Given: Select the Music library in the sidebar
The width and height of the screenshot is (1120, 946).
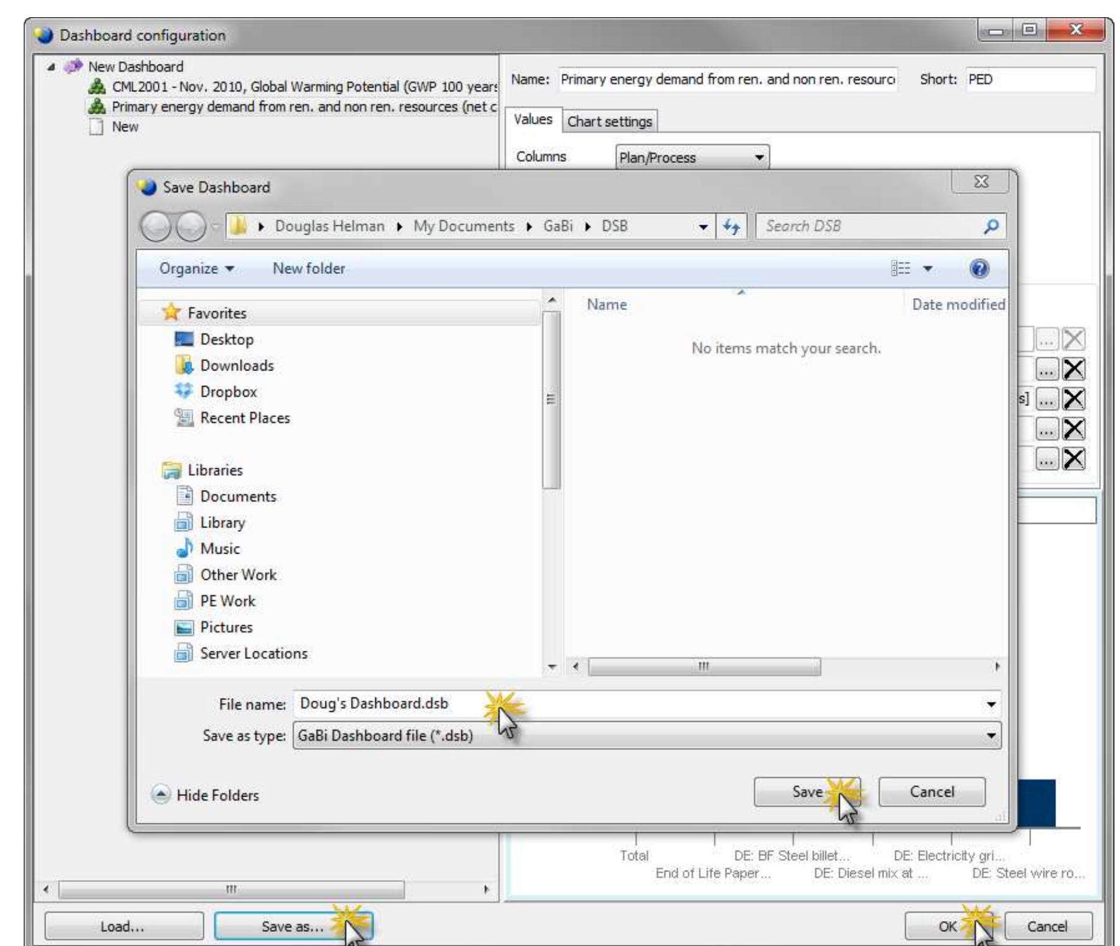Looking at the screenshot, I should pos(220,548).
